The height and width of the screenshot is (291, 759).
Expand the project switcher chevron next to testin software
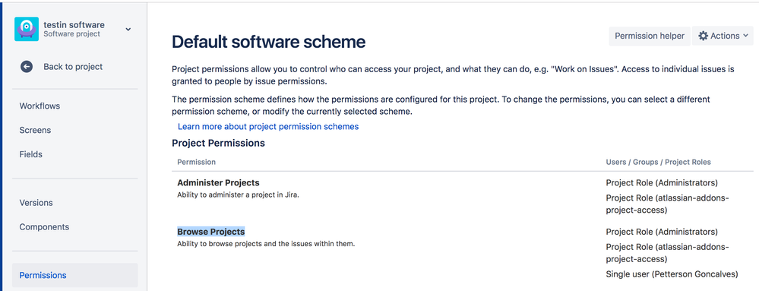click(128, 29)
